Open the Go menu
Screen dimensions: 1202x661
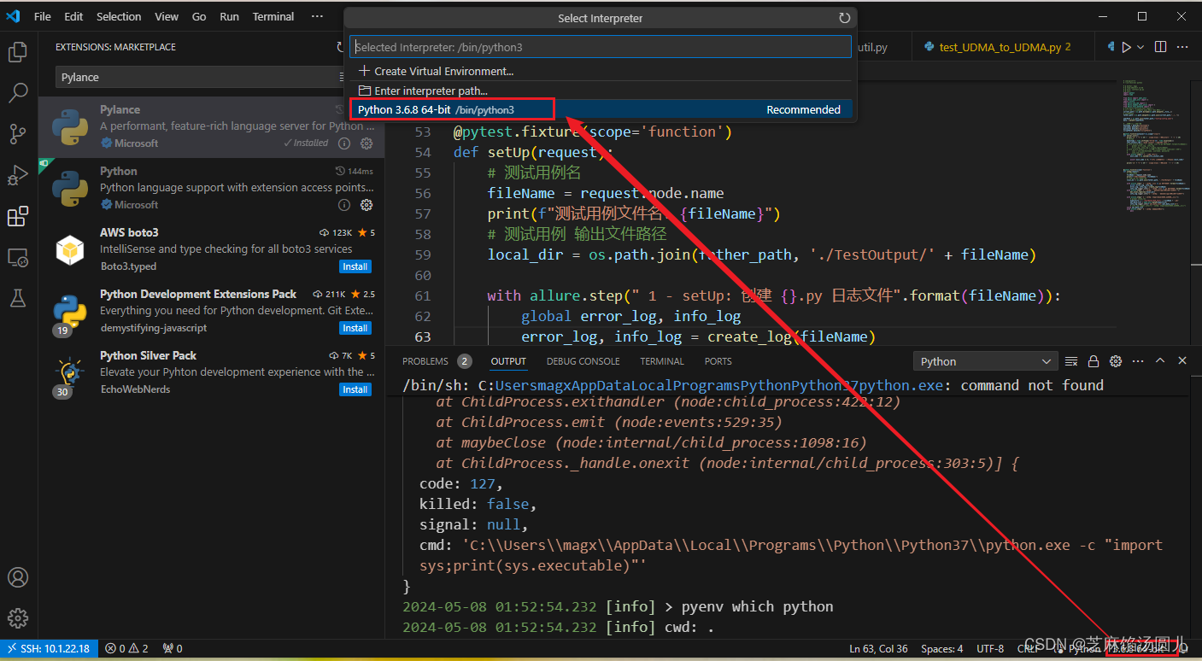(199, 16)
